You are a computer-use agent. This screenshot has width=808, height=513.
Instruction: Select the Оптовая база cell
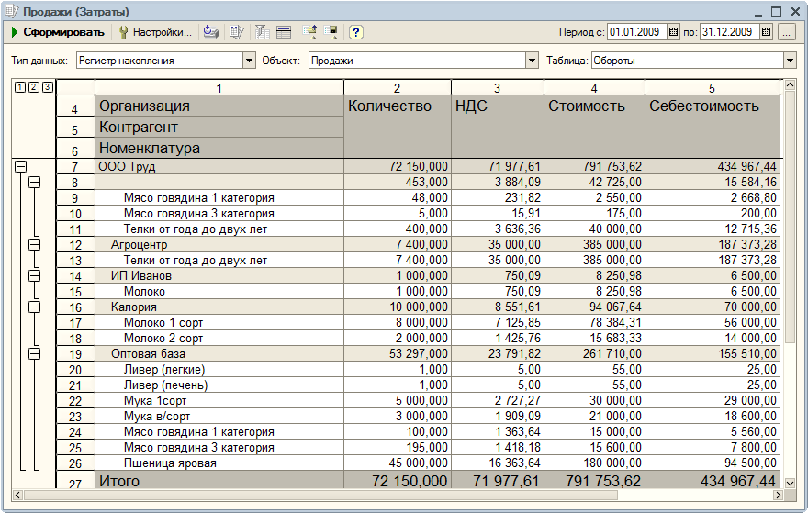219,354
